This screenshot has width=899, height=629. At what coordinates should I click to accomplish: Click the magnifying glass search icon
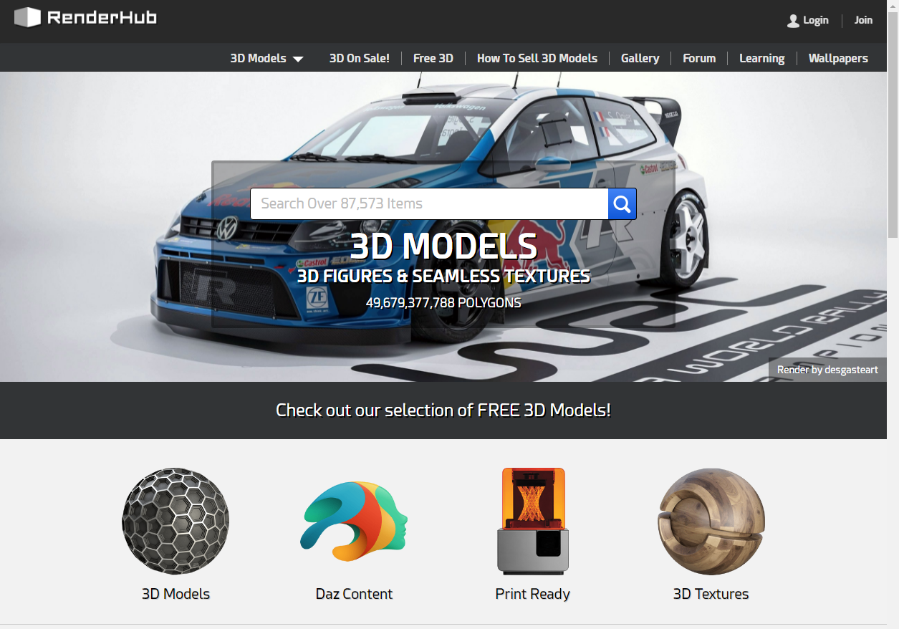pos(621,203)
